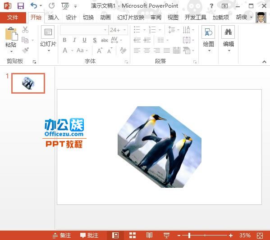Align text left

[x=137, y=50]
